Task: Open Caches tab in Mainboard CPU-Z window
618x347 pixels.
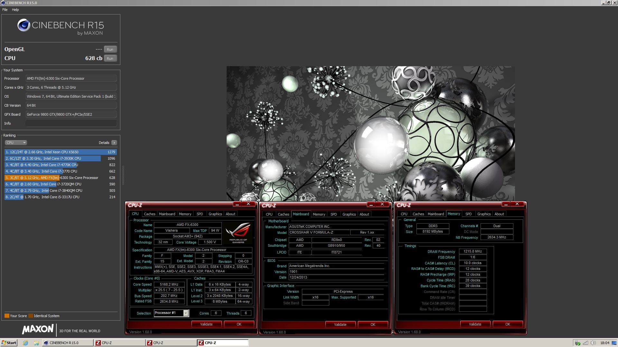Action: click(x=283, y=214)
